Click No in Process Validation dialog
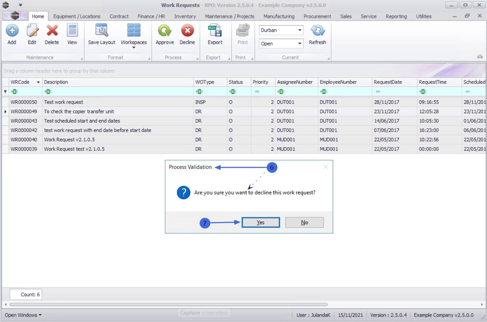Viewport: 487px width, 322px height. pos(304,222)
